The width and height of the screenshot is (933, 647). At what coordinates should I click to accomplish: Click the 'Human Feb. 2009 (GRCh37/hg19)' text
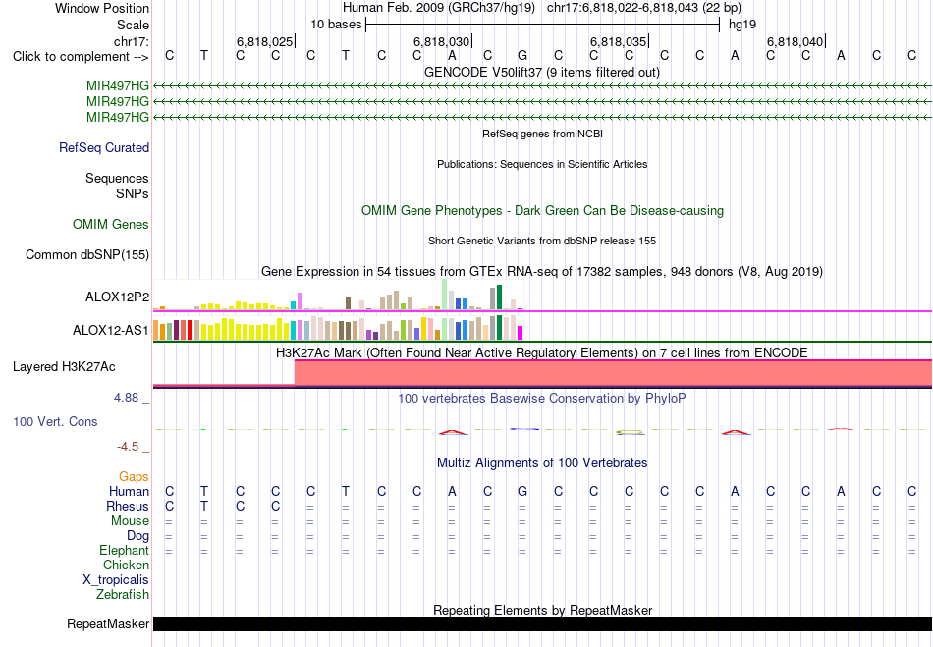click(439, 8)
